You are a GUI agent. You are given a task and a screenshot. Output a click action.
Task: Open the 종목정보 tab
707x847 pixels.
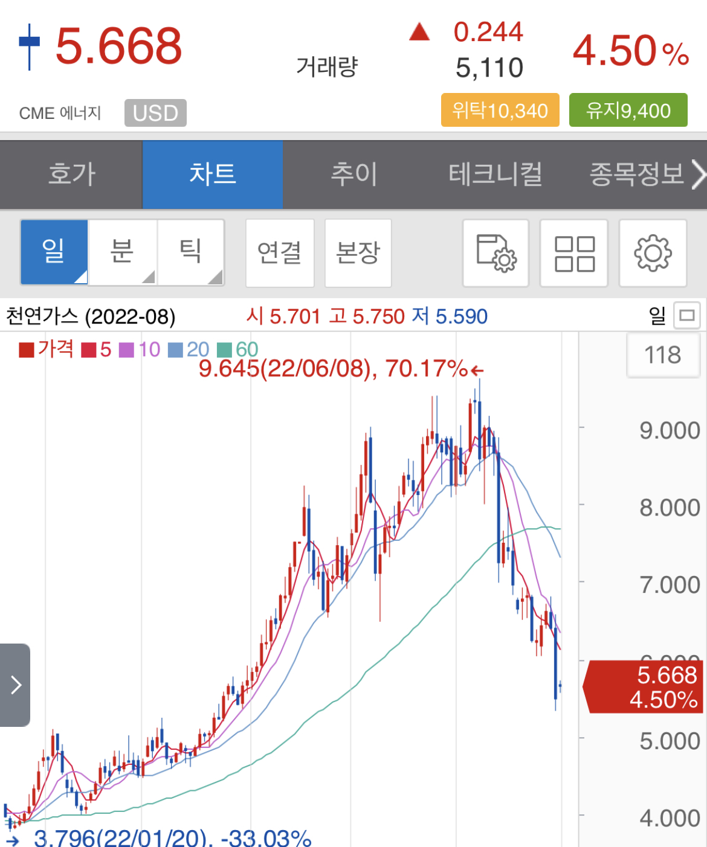[636, 174]
